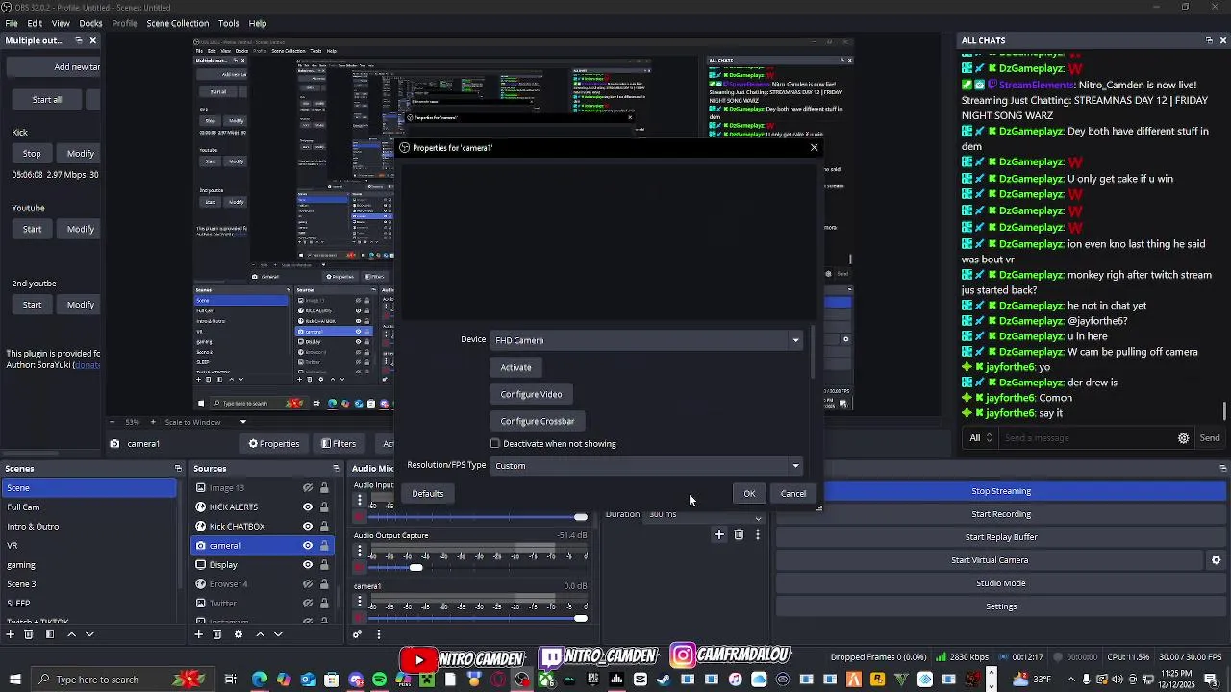1231x692 pixels.
Task: Click Start Recording button
Action: pyautogui.click(x=1001, y=514)
